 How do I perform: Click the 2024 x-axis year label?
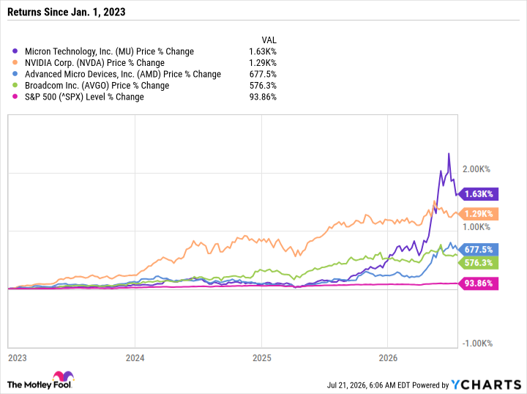135,358
